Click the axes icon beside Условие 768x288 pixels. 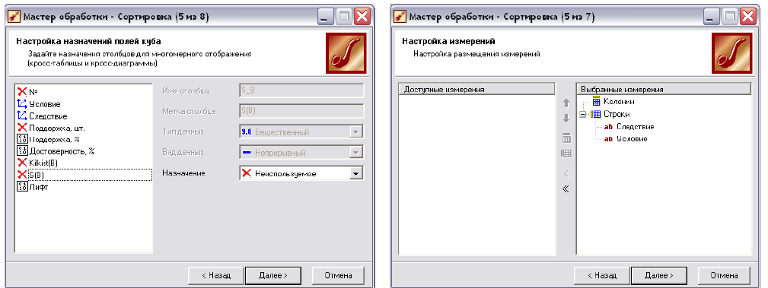pyautogui.click(x=22, y=103)
